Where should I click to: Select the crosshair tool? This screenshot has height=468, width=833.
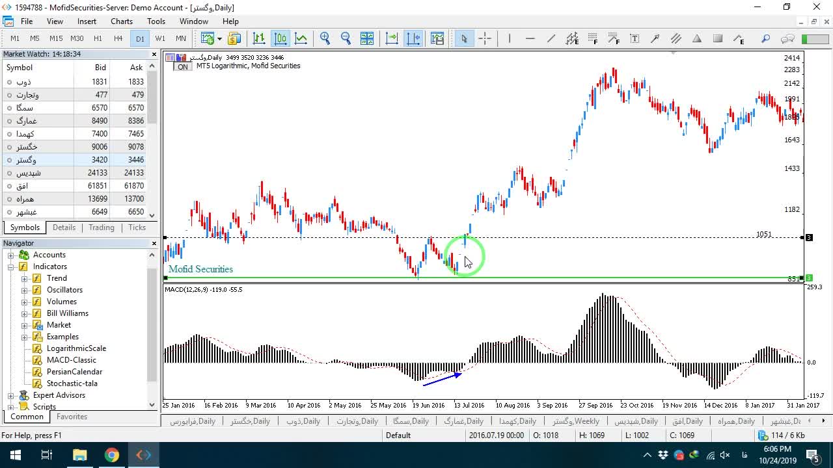(485, 38)
